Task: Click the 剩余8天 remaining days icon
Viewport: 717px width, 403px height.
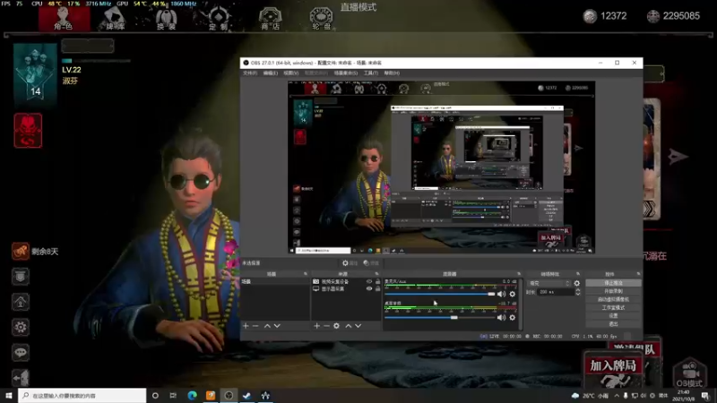Action: [20, 251]
